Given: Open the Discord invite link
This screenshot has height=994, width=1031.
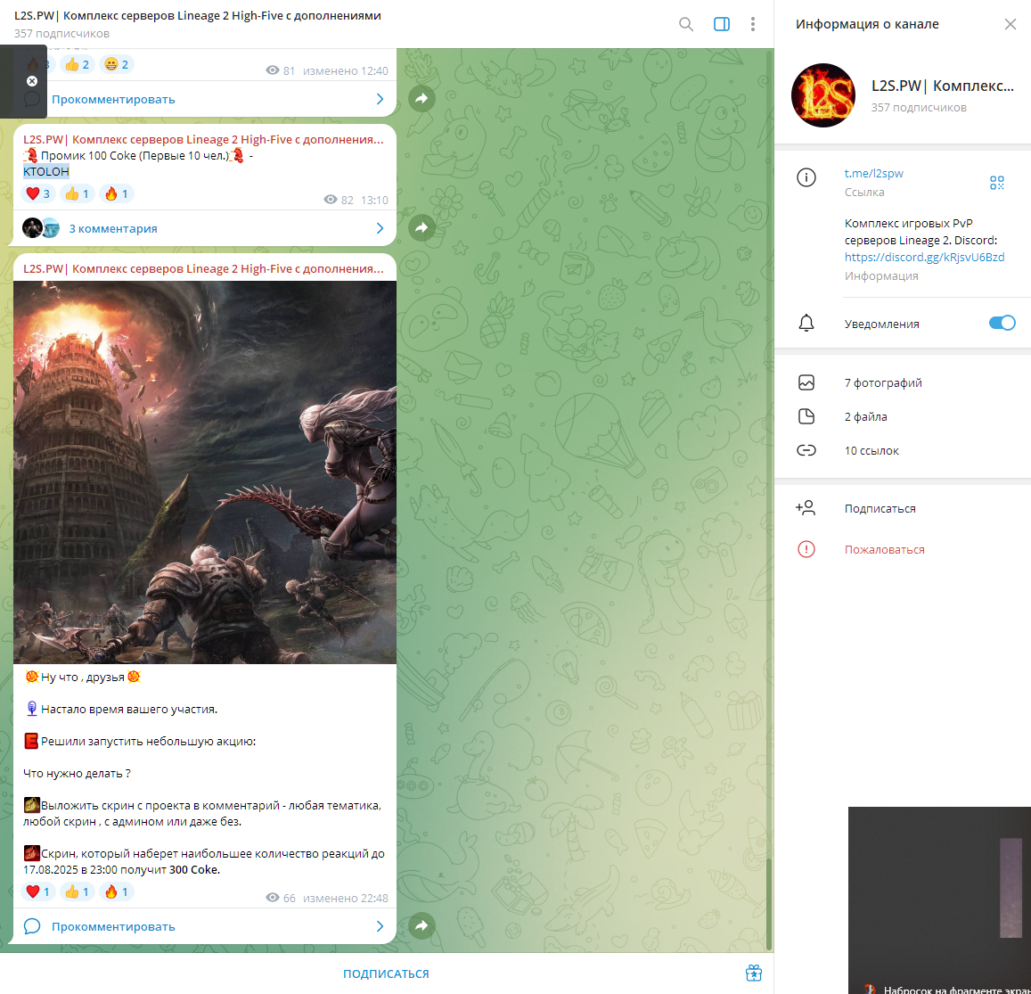Looking at the screenshot, I should pyautogui.click(x=924, y=258).
